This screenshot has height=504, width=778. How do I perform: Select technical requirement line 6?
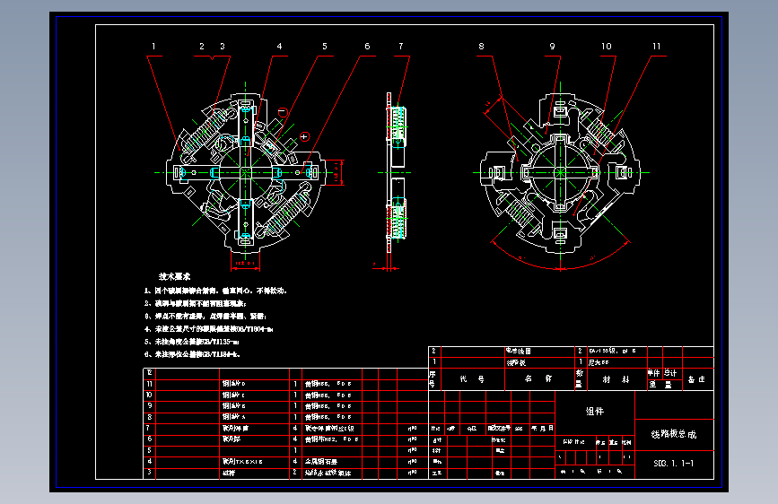(x=193, y=355)
